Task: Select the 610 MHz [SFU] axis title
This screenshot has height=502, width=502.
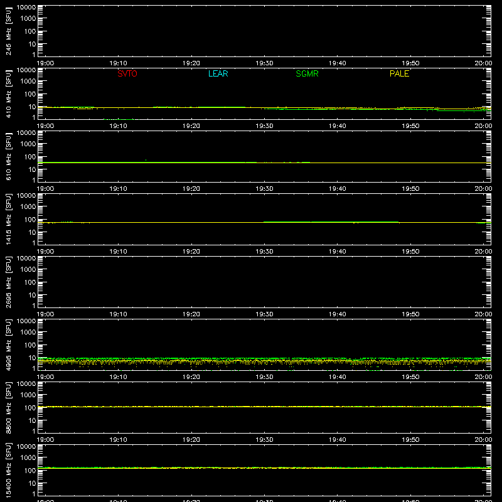Action: (9, 156)
